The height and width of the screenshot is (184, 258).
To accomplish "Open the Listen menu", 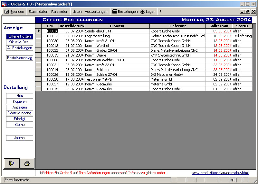I will [77, 12].
